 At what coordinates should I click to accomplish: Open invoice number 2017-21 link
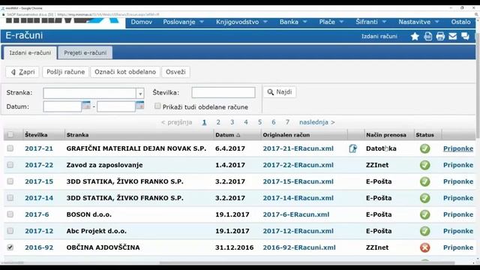39,148
